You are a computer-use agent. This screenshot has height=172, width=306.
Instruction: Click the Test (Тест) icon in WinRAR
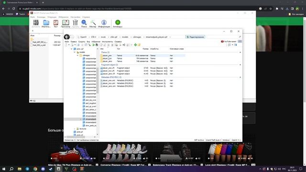(x=56, y=23)
